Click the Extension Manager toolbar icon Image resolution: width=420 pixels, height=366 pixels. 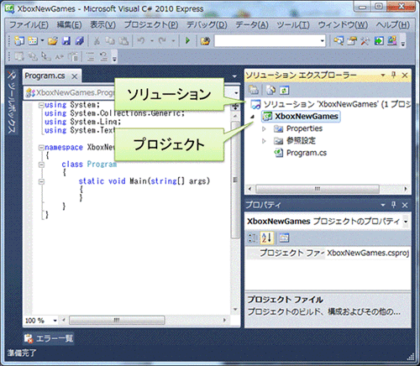[x=392, y=41]
